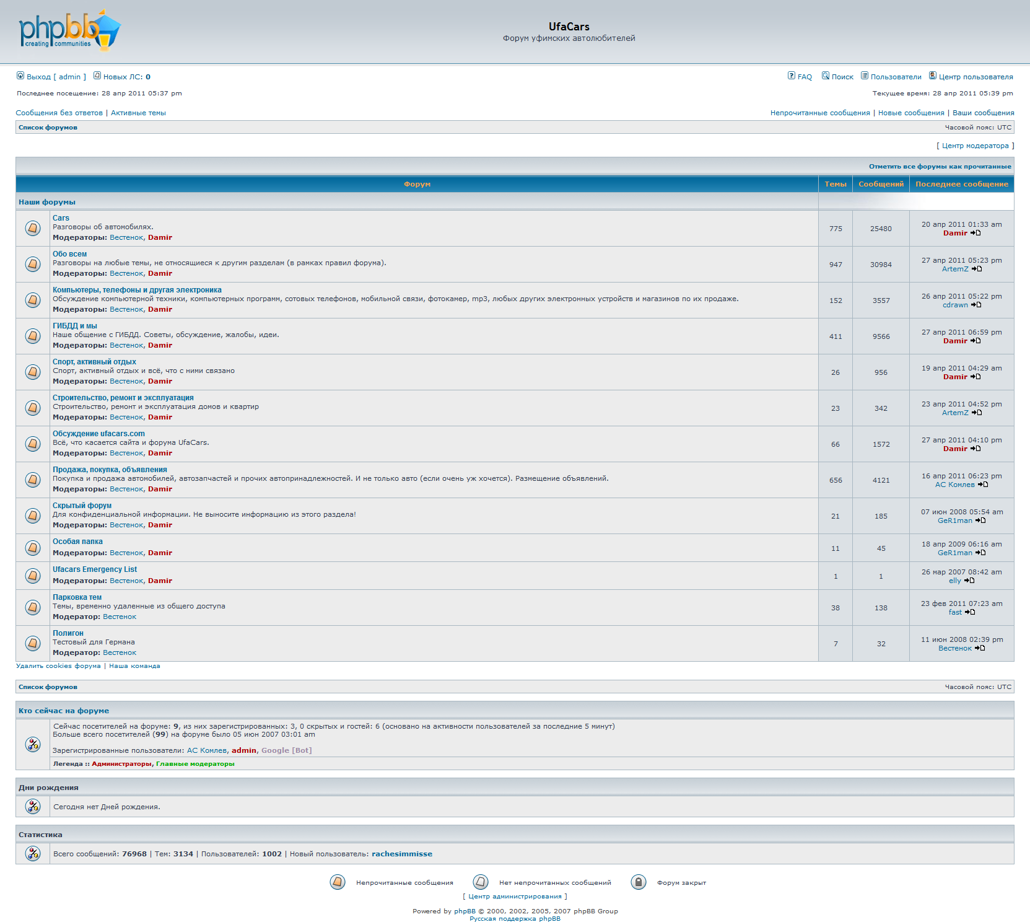View latest post icon next to elly
The width and height of the screenshot is (1030, 922).
pos(969,581)
